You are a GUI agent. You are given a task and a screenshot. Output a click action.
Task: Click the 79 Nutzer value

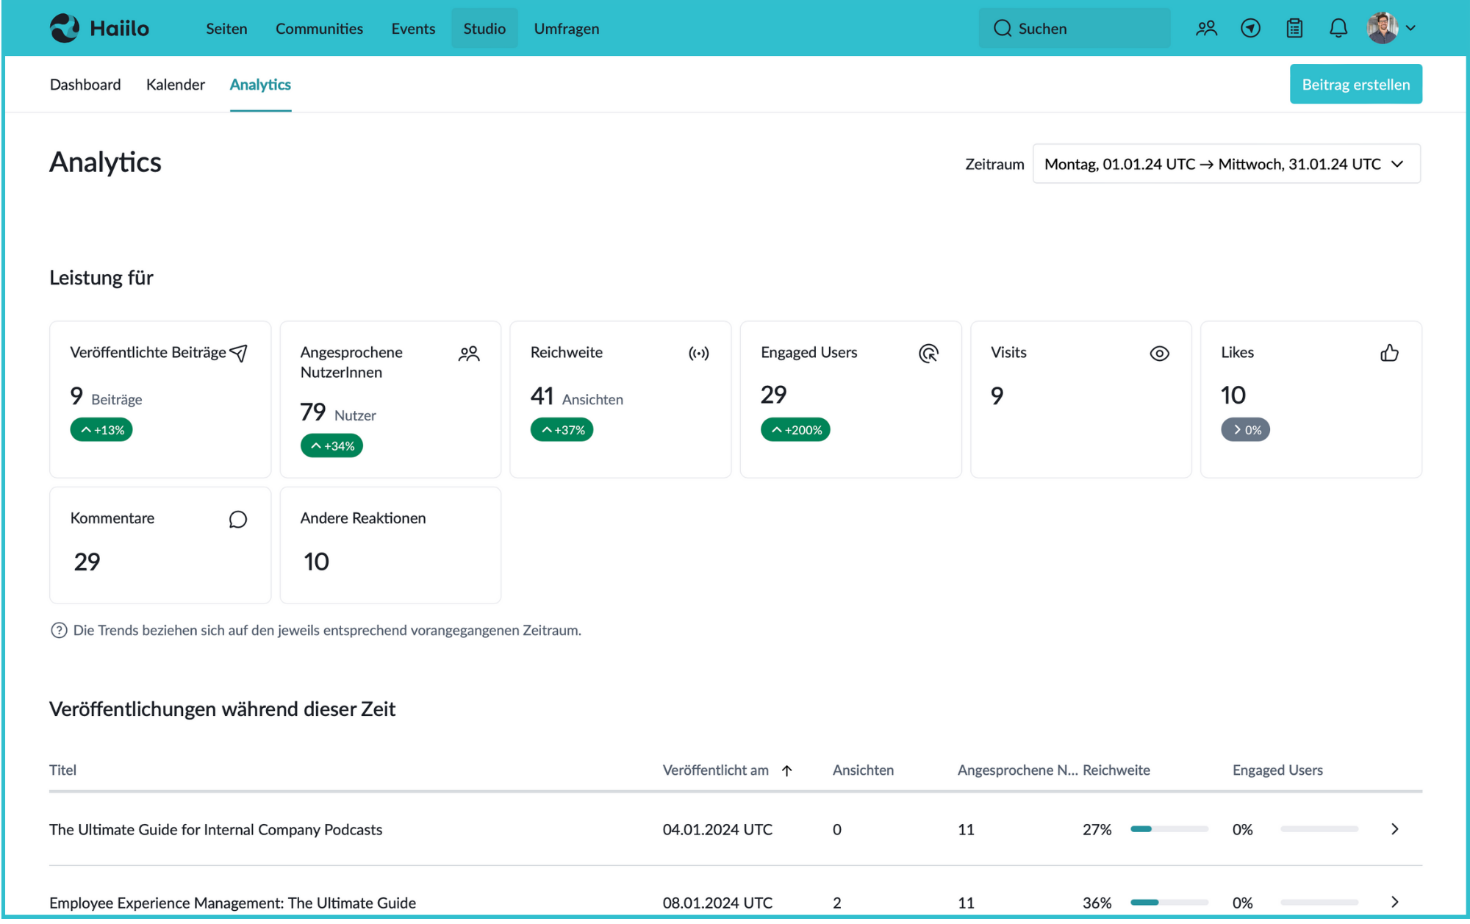tap(337, 412)
